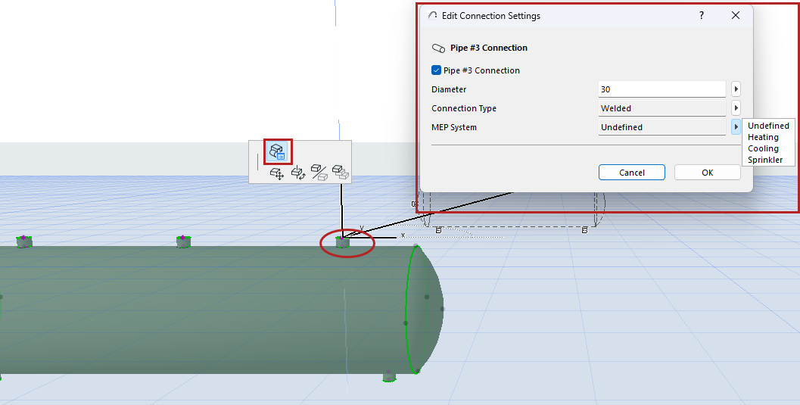
Task: Expand the arrow beside Connection Type
Action: point(736,108)
